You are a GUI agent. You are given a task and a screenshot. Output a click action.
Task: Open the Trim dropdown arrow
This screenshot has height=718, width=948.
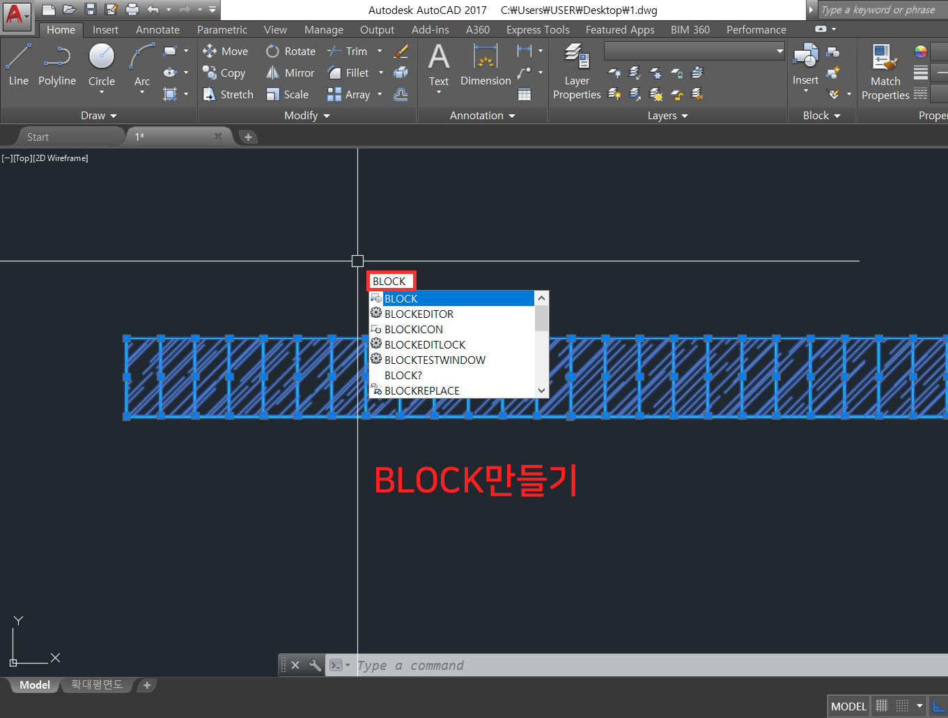380,51
